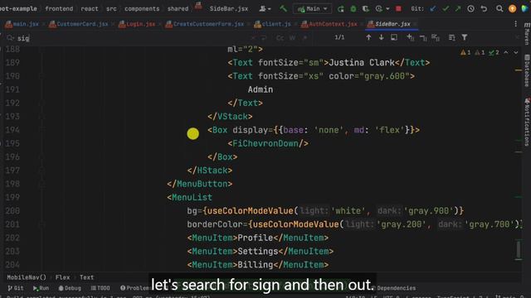Select all search occurrences
Image resolution: width=531 pixels, height=298 pixels.
436,38
